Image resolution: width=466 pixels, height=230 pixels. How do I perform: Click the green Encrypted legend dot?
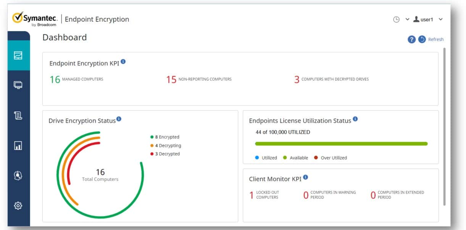[x=152, y=137]
